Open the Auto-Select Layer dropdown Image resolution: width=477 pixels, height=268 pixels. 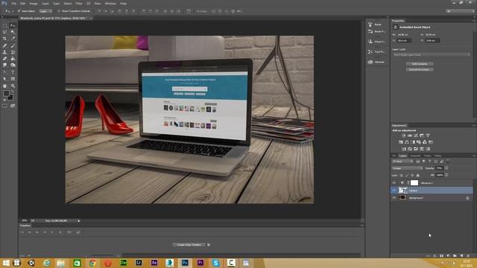pyautogui.click(x=45, y=11)
